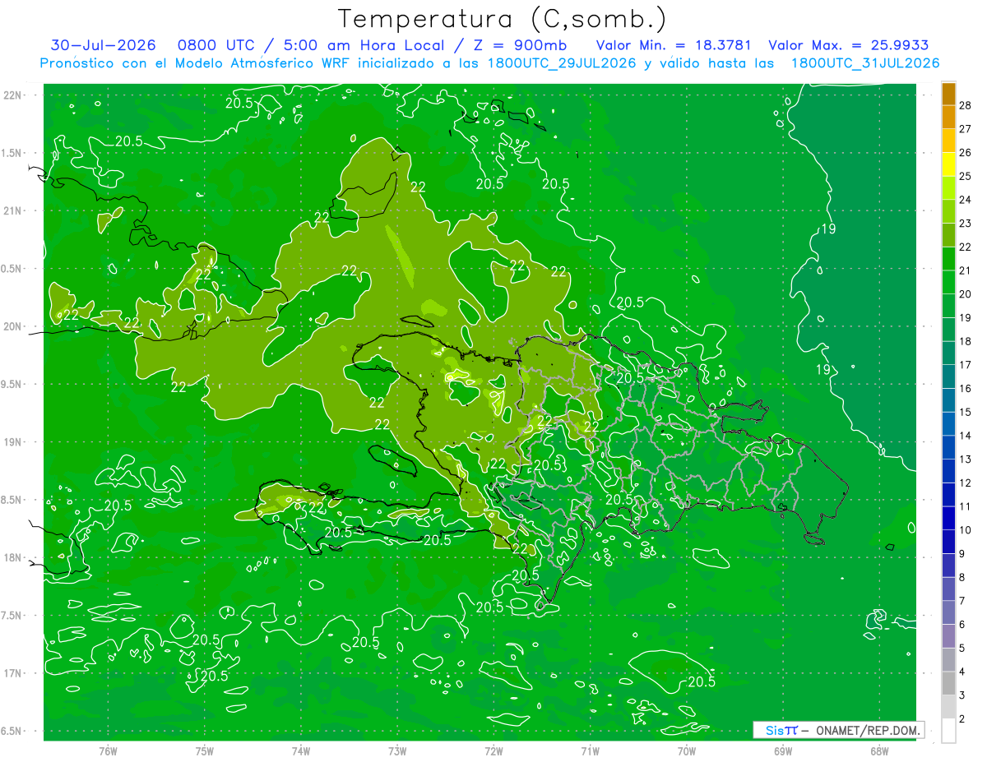Click the color scale segment between 9 and 10
The image size is (987, 762).
(948, 542)
